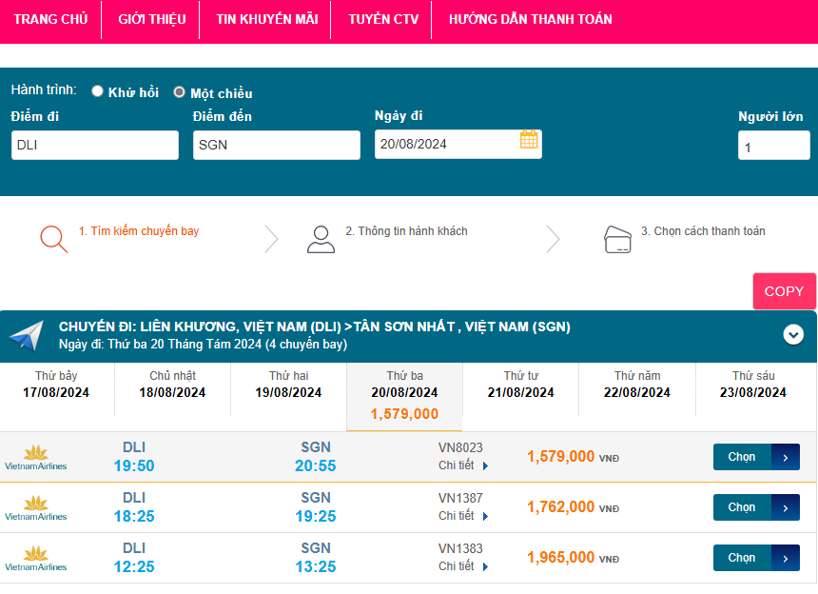Switch to the Thứ tư 21/08/2024 date tab
The height and width of the screenshot is (594, 818).
(x=520, y=385)
